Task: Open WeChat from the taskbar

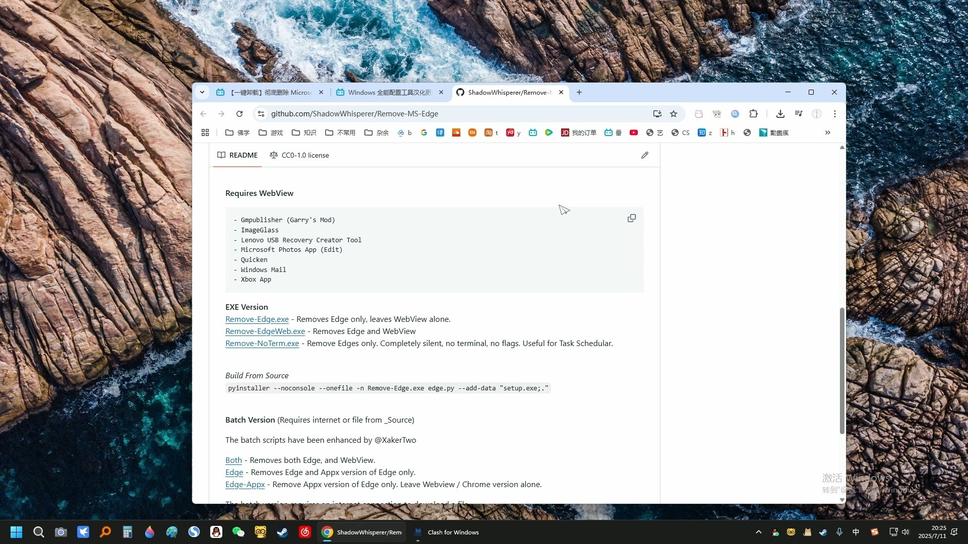Action: coord(238,532)
